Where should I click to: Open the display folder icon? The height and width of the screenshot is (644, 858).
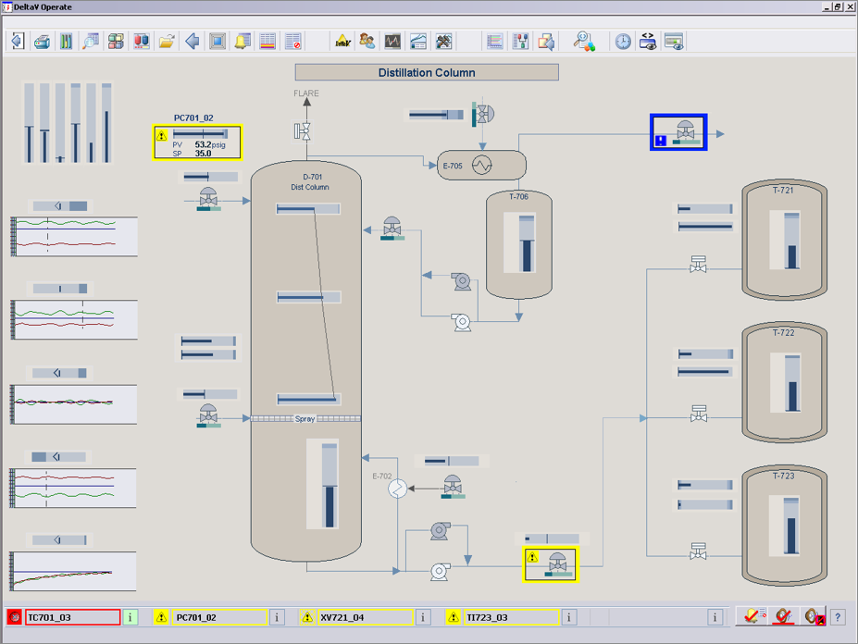click(x=167, y=42)
